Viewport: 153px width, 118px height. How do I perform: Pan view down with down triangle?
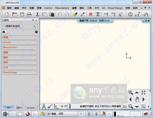(137, 107)
